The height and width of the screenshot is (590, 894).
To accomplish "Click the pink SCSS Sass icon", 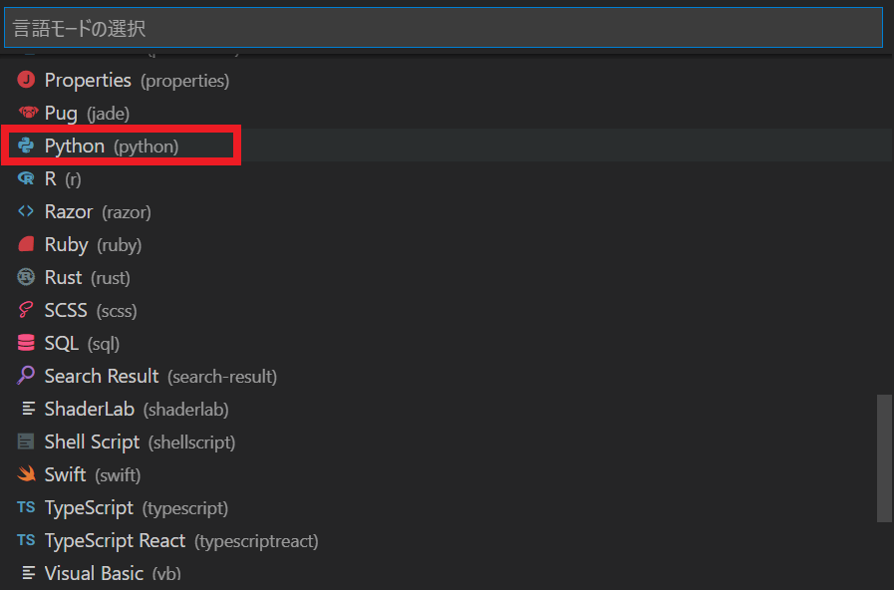I will pyautogui.click(x=26, y=310).
